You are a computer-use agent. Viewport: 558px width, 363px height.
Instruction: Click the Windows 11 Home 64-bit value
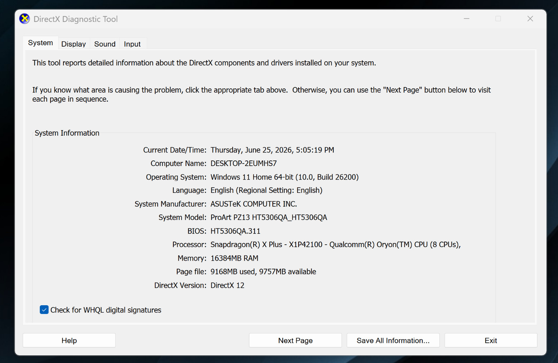(285, 177)
